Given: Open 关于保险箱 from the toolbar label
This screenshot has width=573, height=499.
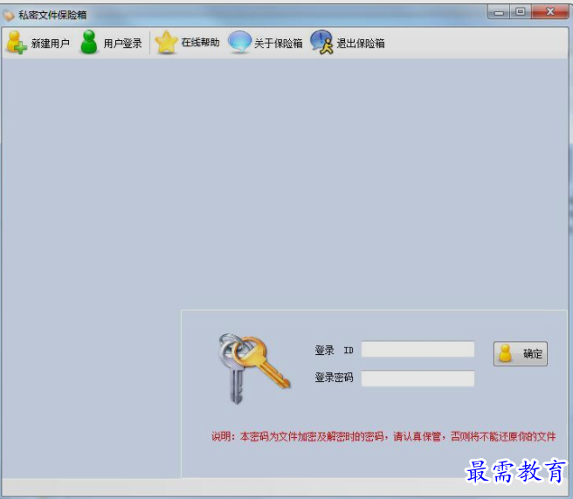Looking at the screenshot, I should 279,44.
